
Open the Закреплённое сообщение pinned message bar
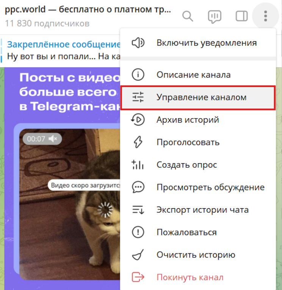(60, 50)
